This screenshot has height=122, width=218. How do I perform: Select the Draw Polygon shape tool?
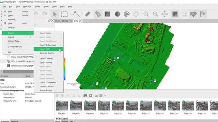(98, 14)
